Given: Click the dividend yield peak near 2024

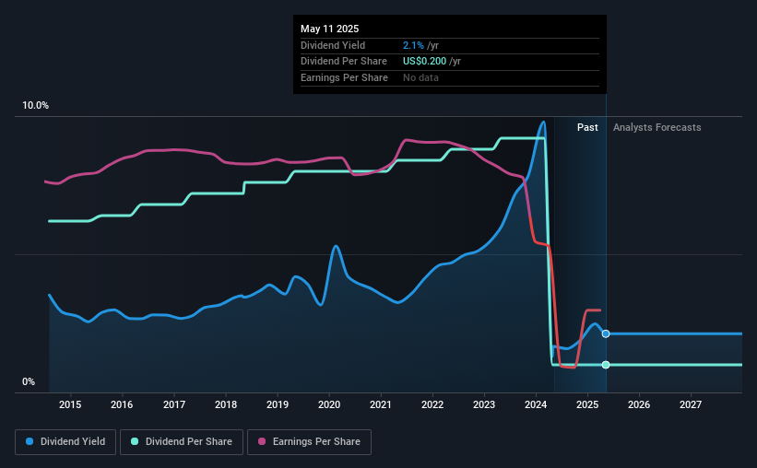Looking at the screenshot, I should [x=543, y=123].
